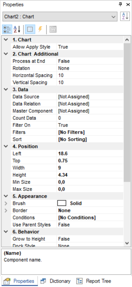This screenshot has height=287, width=132.
Task: Open the Report Tree tab
Action: point(93,281)
